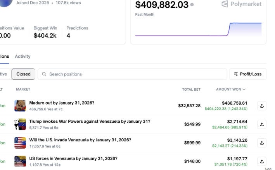The height and width of the screenshot is (170, 275).
Task: Click the $1,051.78 (720.4%) profit text
Action: click(231, 165)
